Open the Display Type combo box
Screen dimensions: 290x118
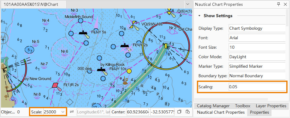(257, 28)
